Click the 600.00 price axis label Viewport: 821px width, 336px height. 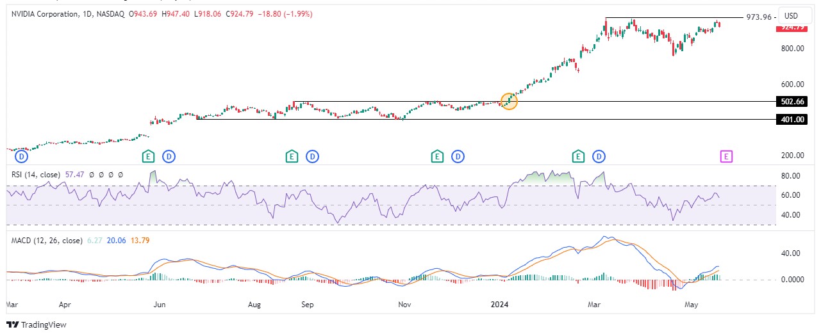[x=792, y=84]
